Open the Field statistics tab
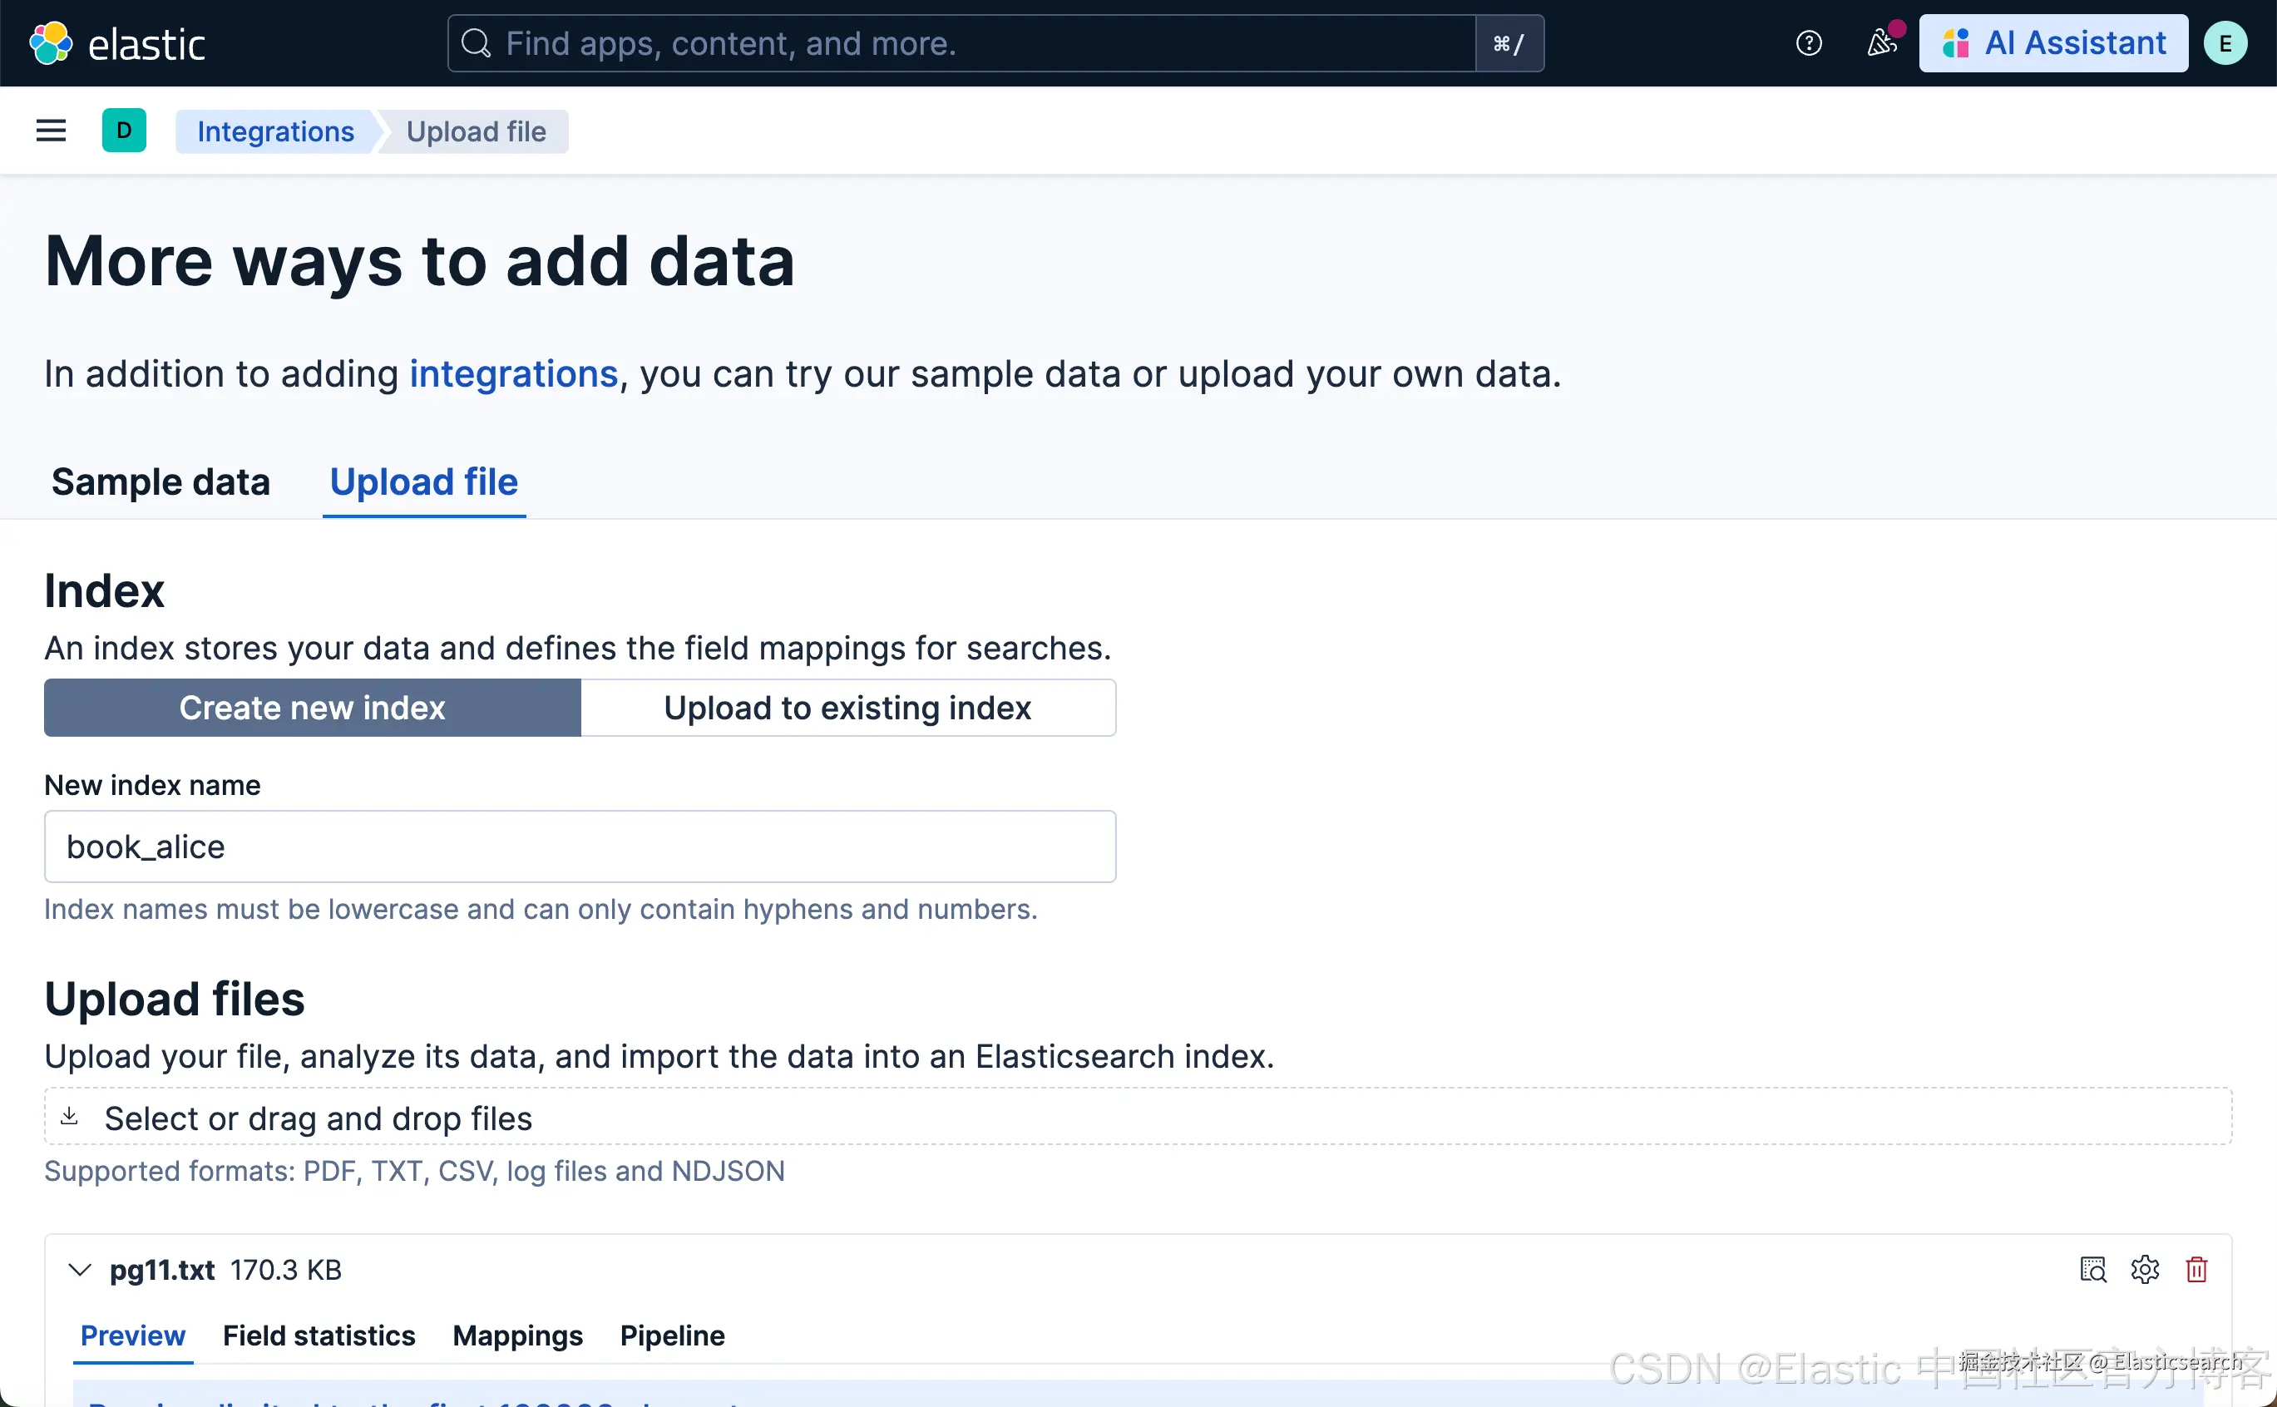This screenshot has height=1407, width=2277. pos(319,1335)
